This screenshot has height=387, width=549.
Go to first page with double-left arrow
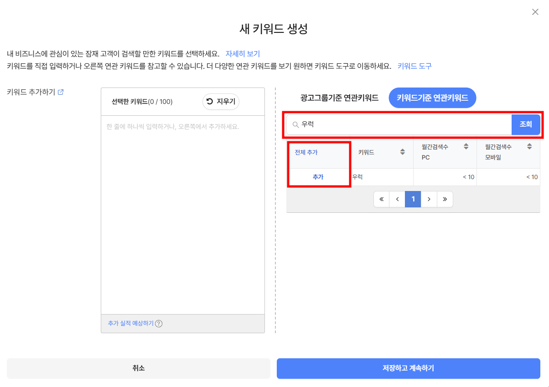tap(382, 199)
